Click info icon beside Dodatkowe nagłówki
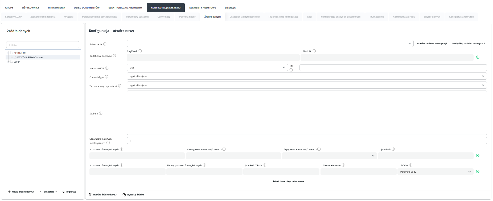 114,56
